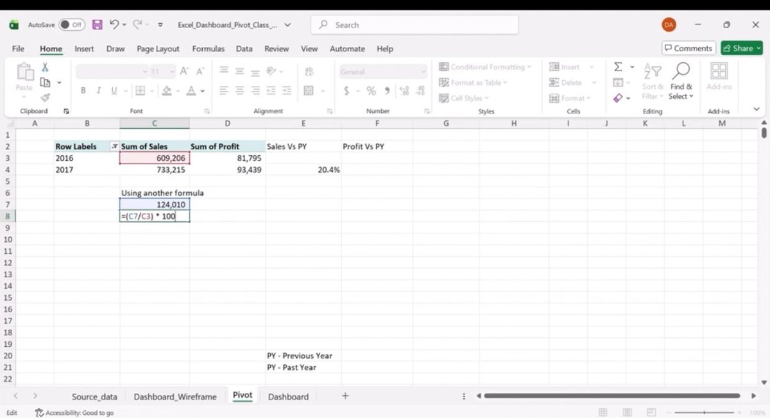This screenshot has height=418, width=770.
Task: Apply the Font Color A swatch
Action: pyautogui.click(x=191, y=91)
